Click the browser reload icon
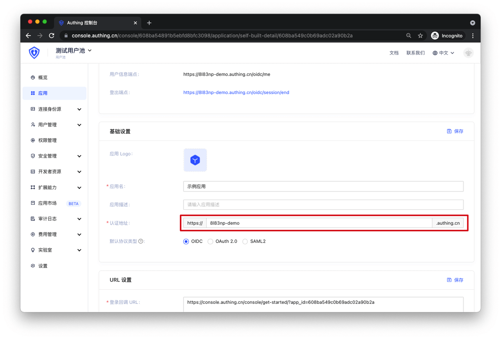501x339 pixels. pos(52,36)
